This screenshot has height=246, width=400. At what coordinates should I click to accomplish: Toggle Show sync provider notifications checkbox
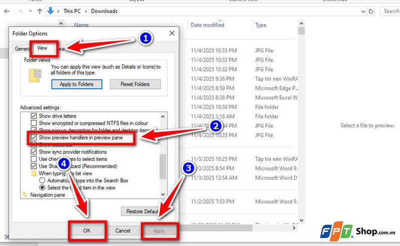[x=33, y=152]
